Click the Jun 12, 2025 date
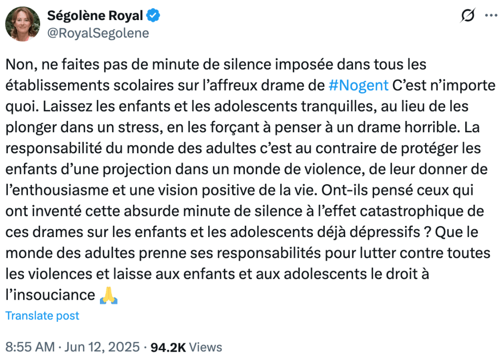Viewport: 501px width, 358px height. [103, 347]
